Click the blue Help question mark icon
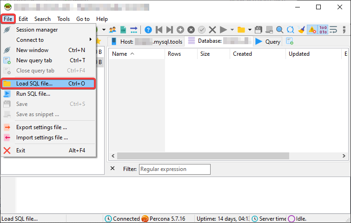This screenshot has height=223, width=351. click(x=148, y=30)
